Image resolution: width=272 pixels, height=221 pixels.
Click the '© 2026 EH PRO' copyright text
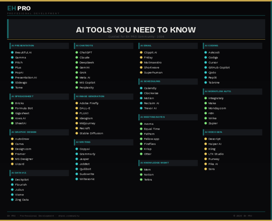click(x=243, y=216)
